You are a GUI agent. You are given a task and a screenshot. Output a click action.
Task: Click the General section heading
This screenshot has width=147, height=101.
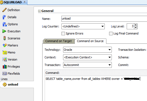(47, 11)
